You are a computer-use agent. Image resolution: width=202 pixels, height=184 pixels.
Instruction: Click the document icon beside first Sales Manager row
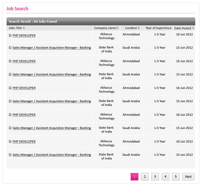10,47
